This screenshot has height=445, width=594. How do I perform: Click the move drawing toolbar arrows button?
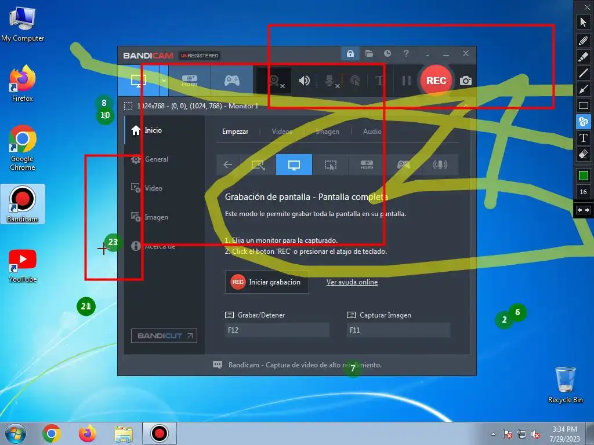[584, 210]
